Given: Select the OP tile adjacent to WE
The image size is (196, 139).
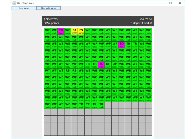Looking at the screenshot, I should click(115, 65).
